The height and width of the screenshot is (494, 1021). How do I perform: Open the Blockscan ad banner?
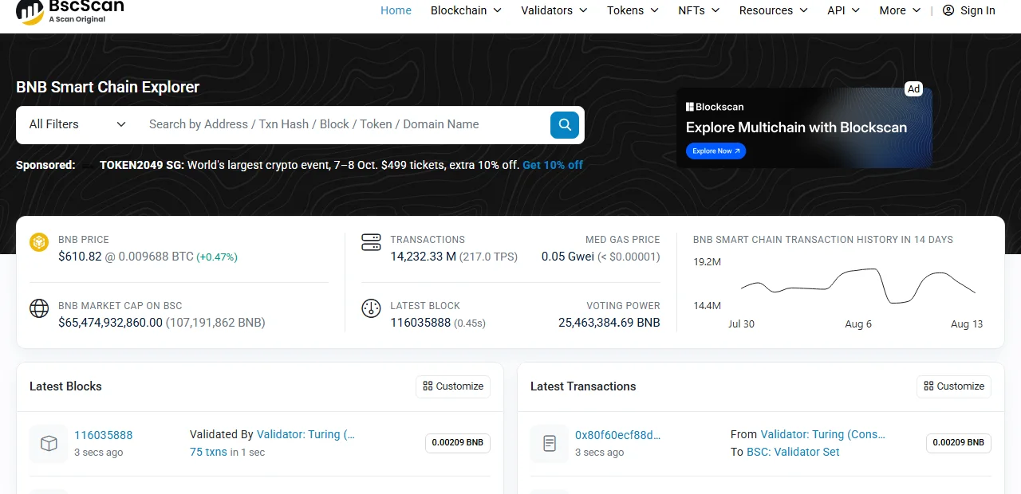804,127
